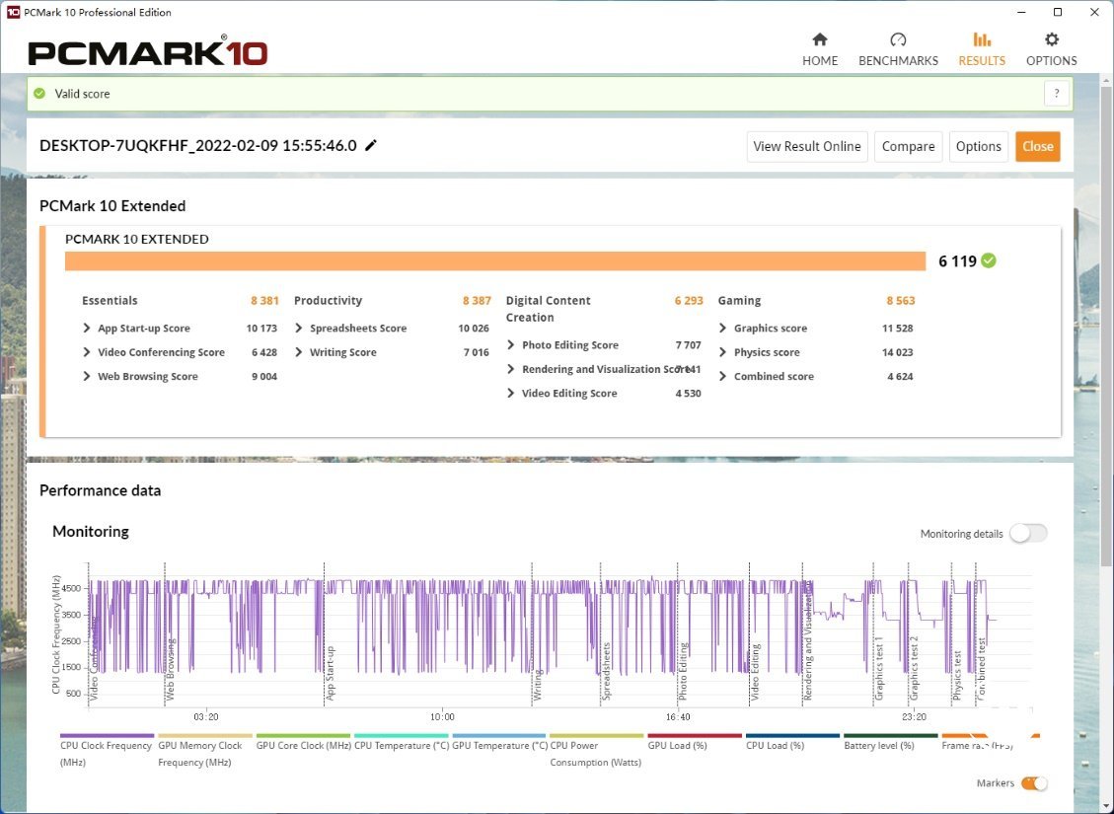This screenshot has width=1114, height=814.
Task: Go to the OPTIONS tab
Action: (1052, 49)
